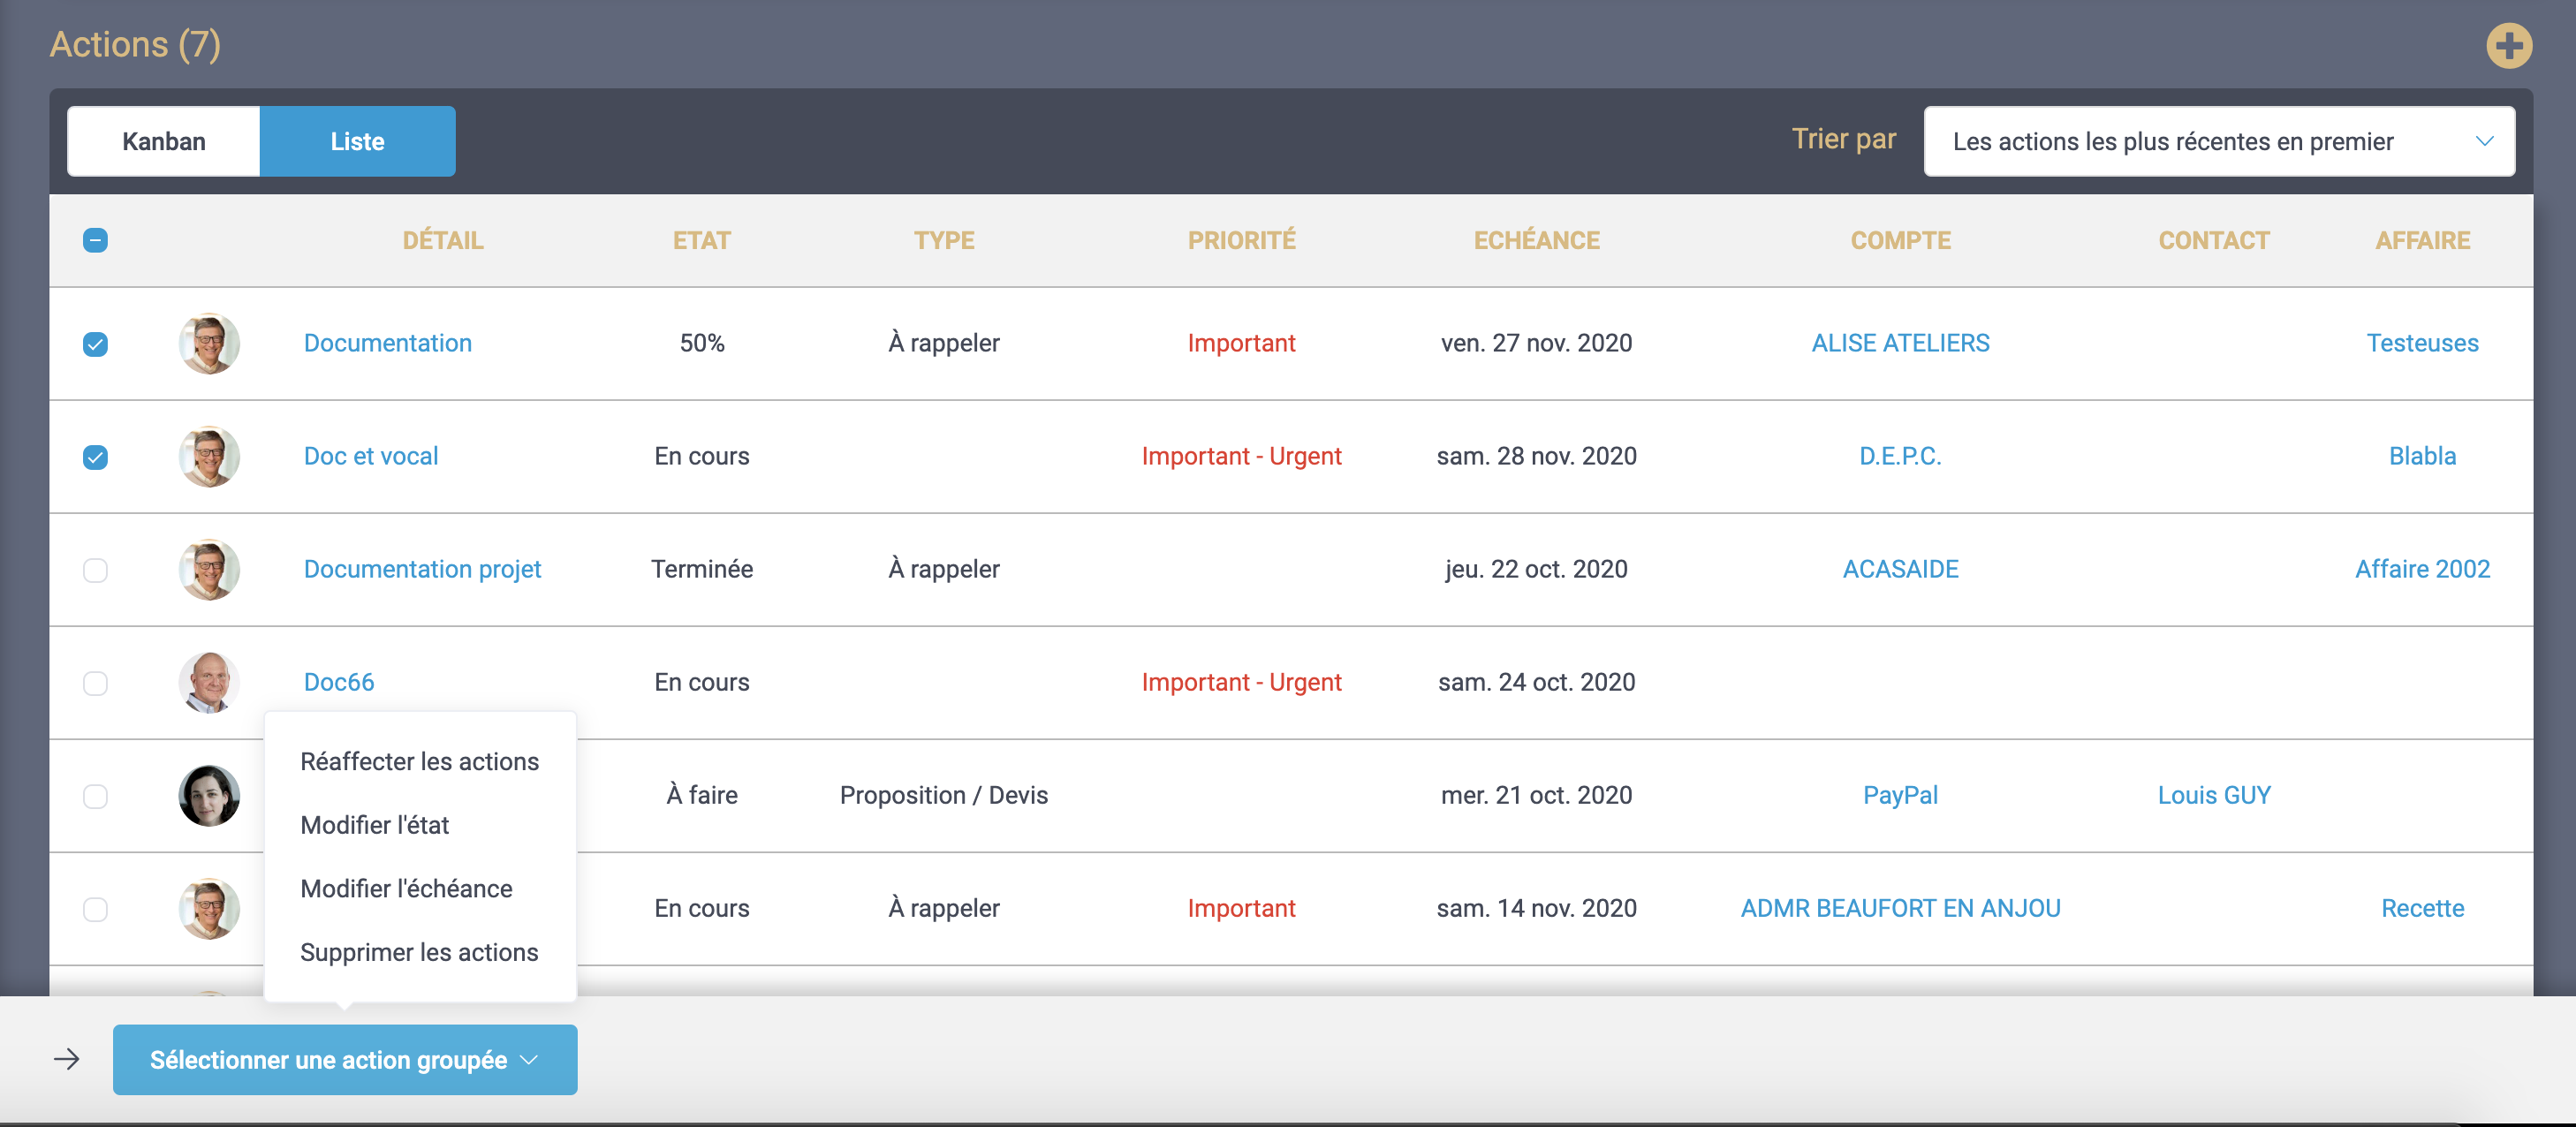Click the select-all checkbox in the header
The height and width of the screenshot is (1127, 2576).
coord(95,241)
